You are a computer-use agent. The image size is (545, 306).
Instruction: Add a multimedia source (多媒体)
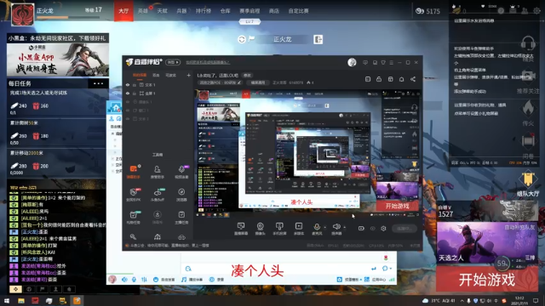(x=299, y=229)
